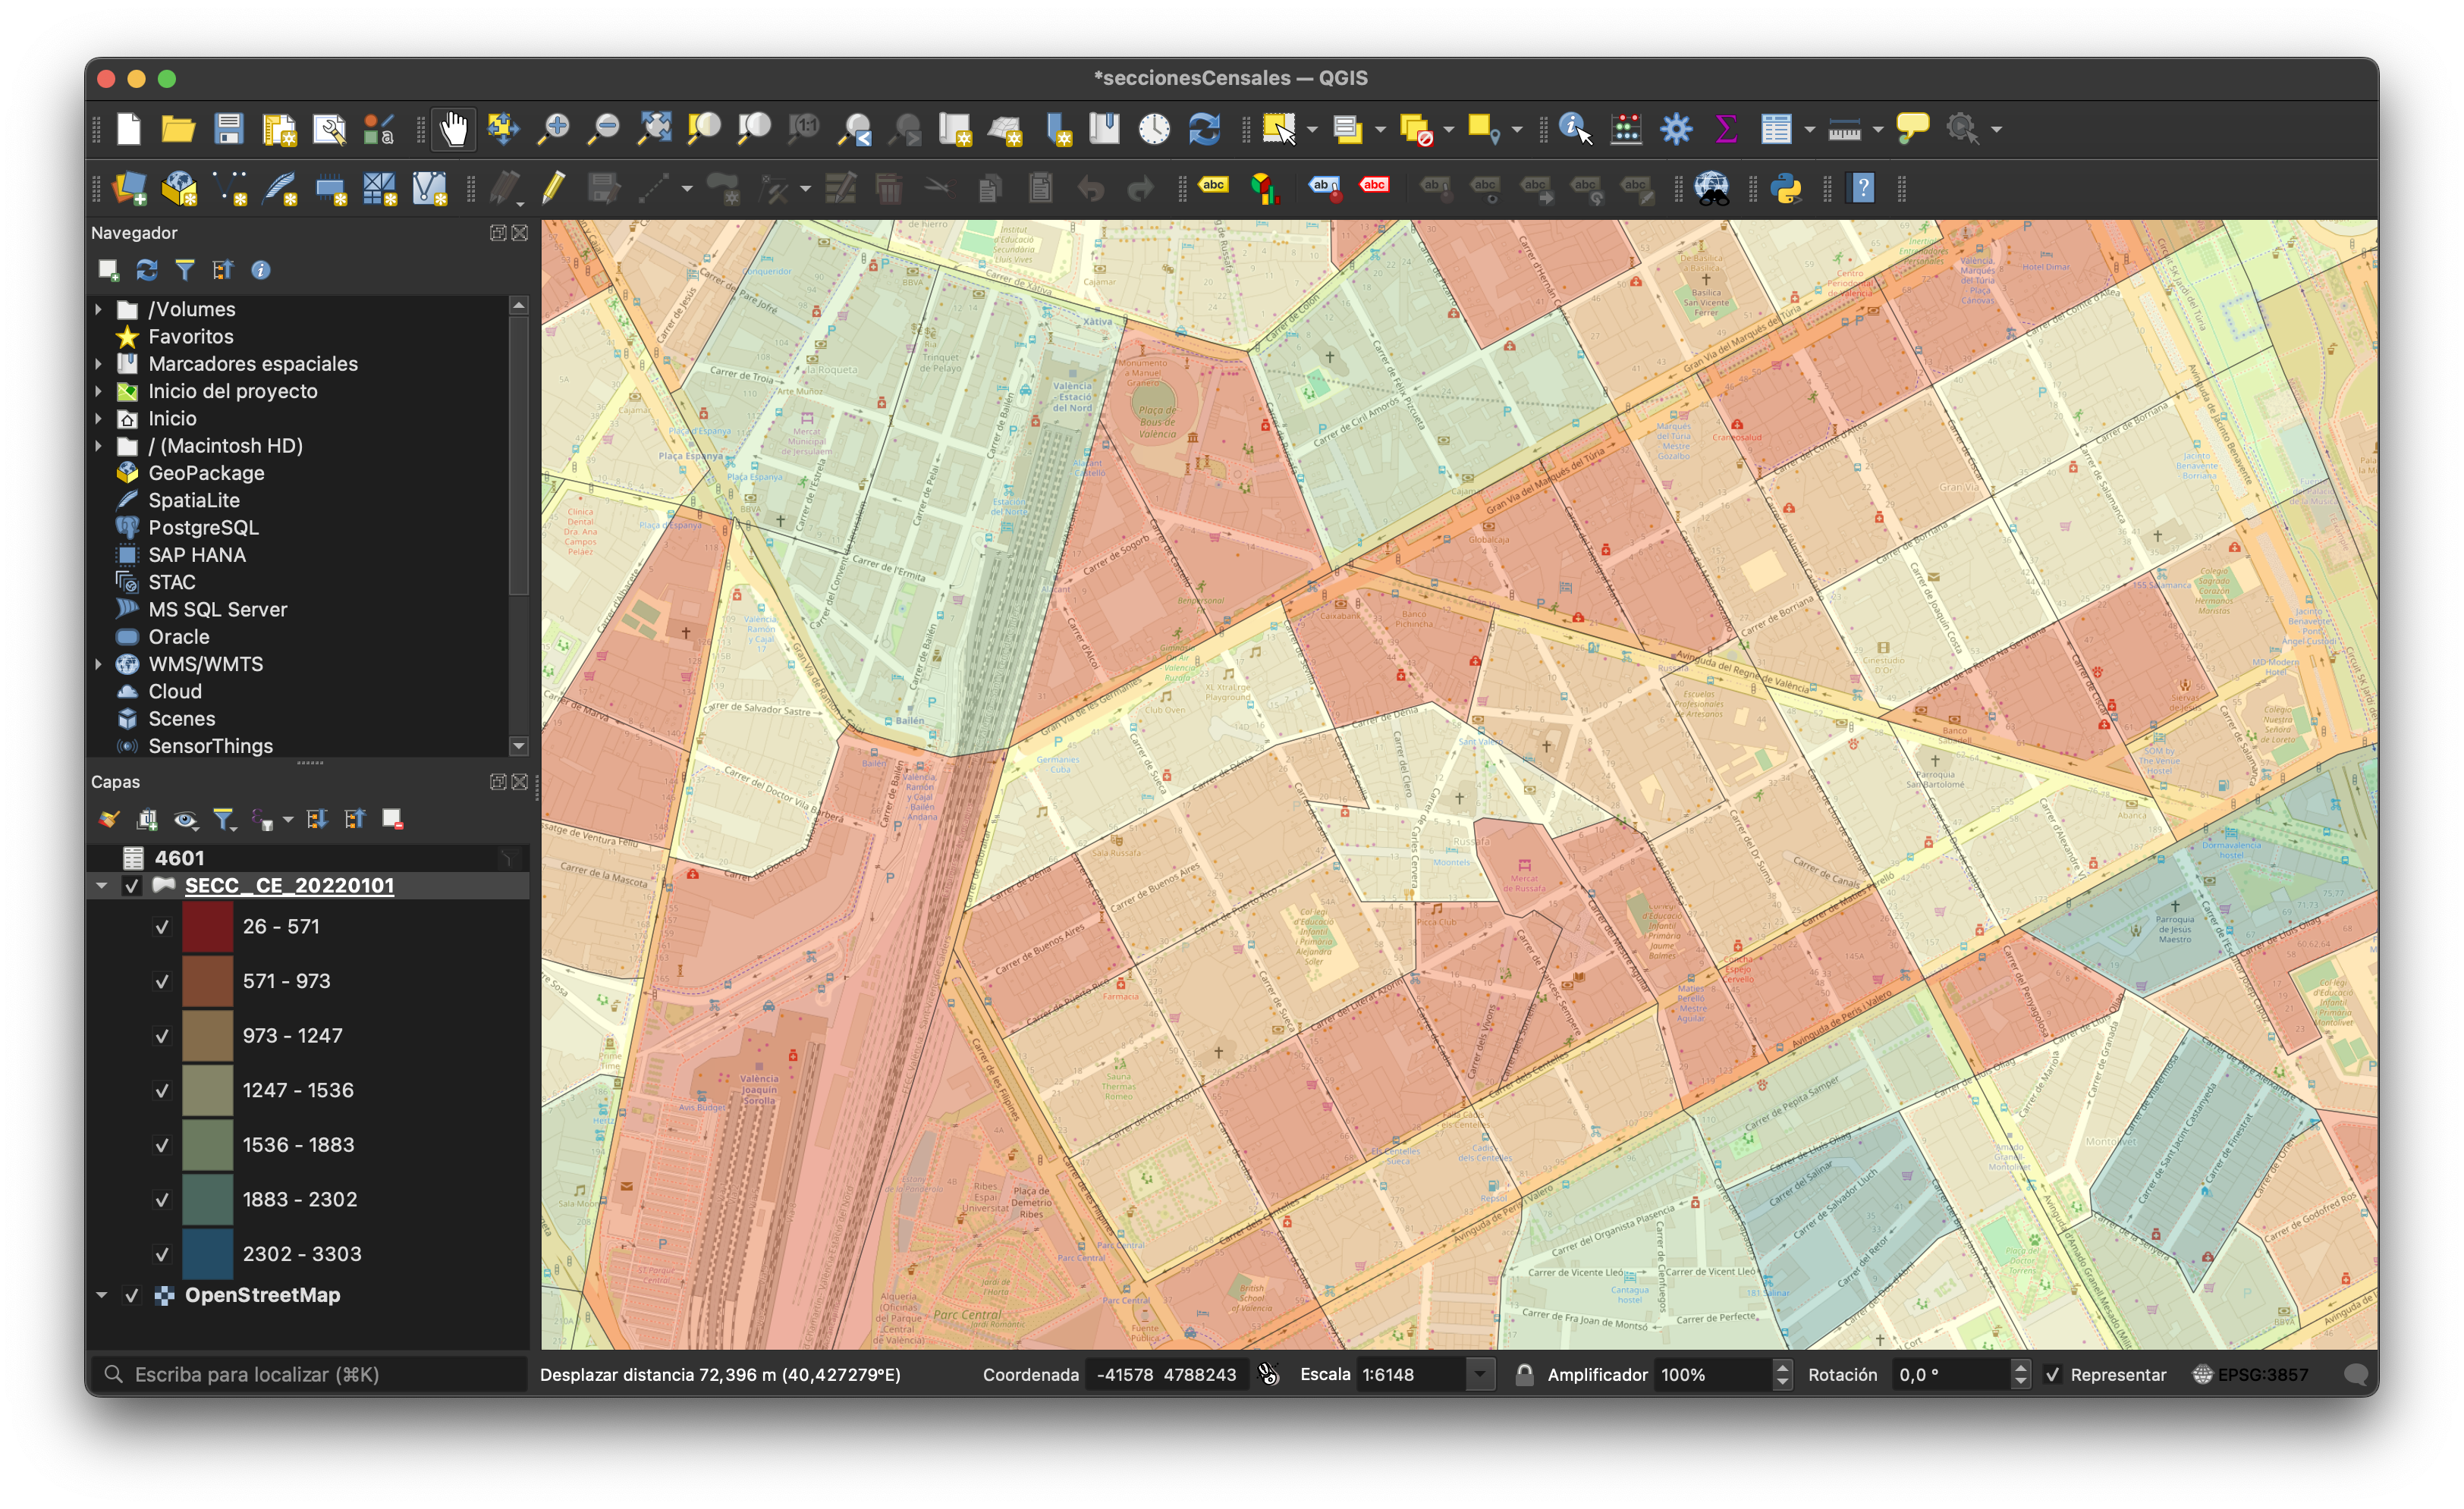The height and width of the screenshot is (1509, 2464).
Task: Open the attribute table icon
Action: click(1776, 129)
